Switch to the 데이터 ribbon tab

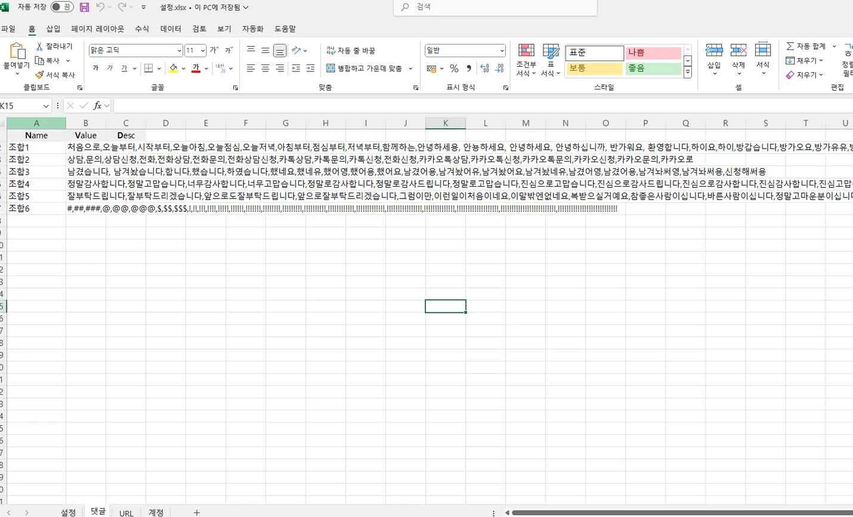[x=171, y=29]
